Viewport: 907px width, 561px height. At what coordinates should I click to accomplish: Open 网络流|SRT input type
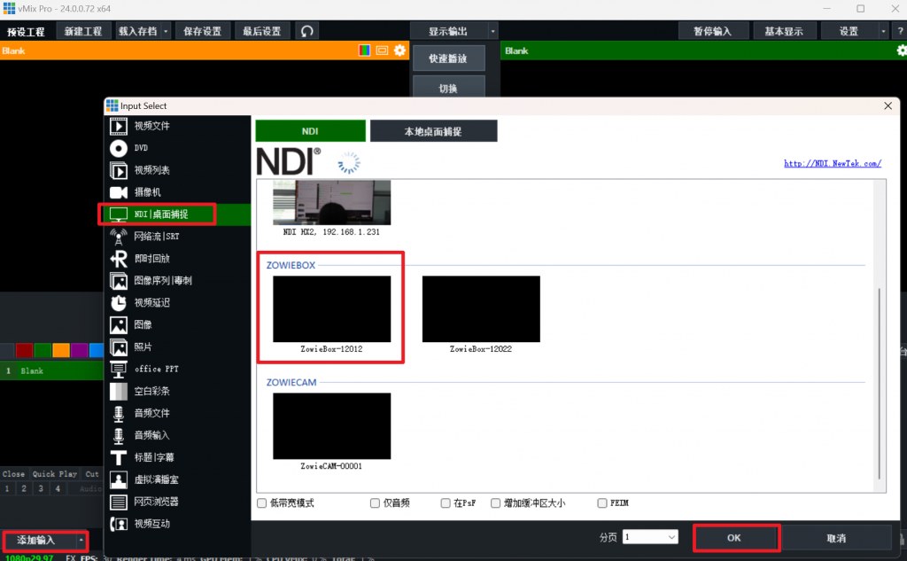click(177, 237)
